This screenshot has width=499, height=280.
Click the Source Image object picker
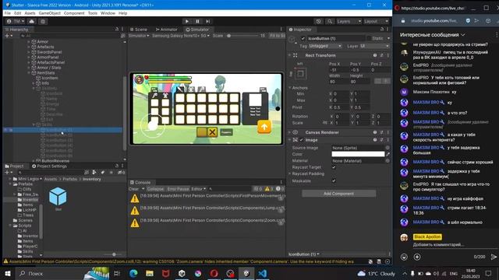click(x=388, y=148)
